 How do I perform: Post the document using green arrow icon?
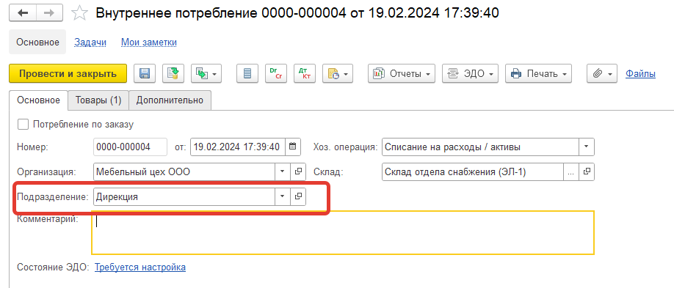tap(173, 73)
